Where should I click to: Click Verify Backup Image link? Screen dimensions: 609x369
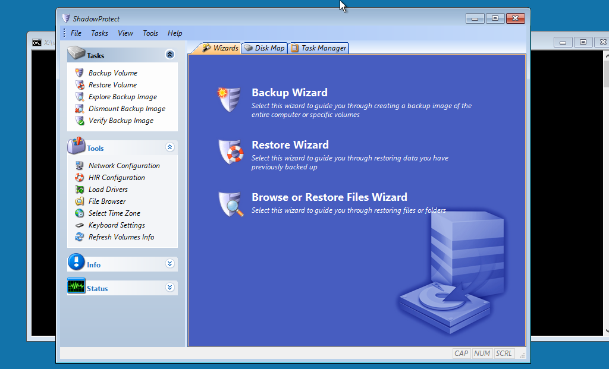pos(121,121)
